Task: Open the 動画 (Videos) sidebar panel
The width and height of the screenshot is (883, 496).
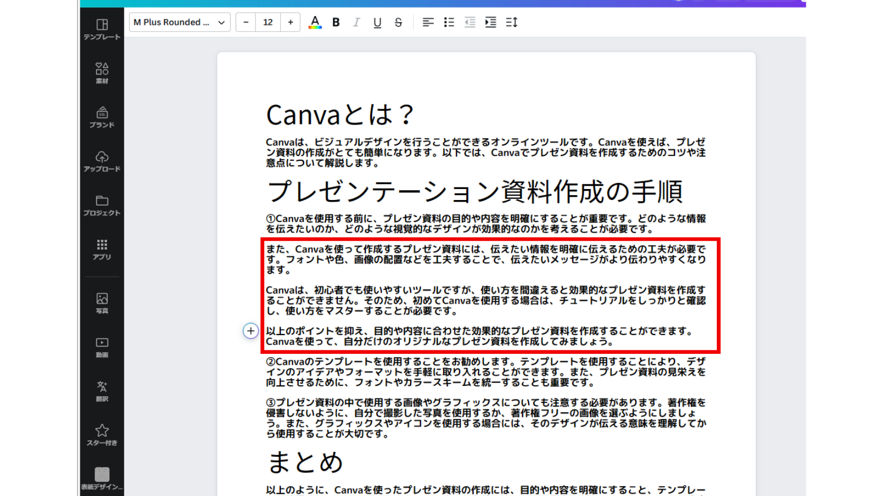Action: [x=102, y=347]
